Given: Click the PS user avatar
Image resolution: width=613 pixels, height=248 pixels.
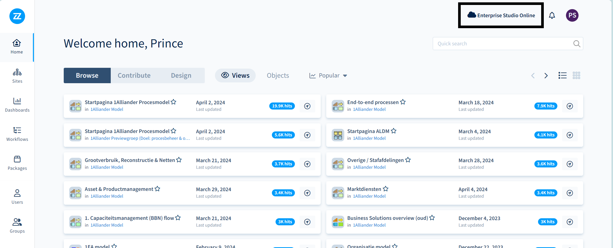Looking at the screenshot, I should pyautogui.click(x=572, y=15).
